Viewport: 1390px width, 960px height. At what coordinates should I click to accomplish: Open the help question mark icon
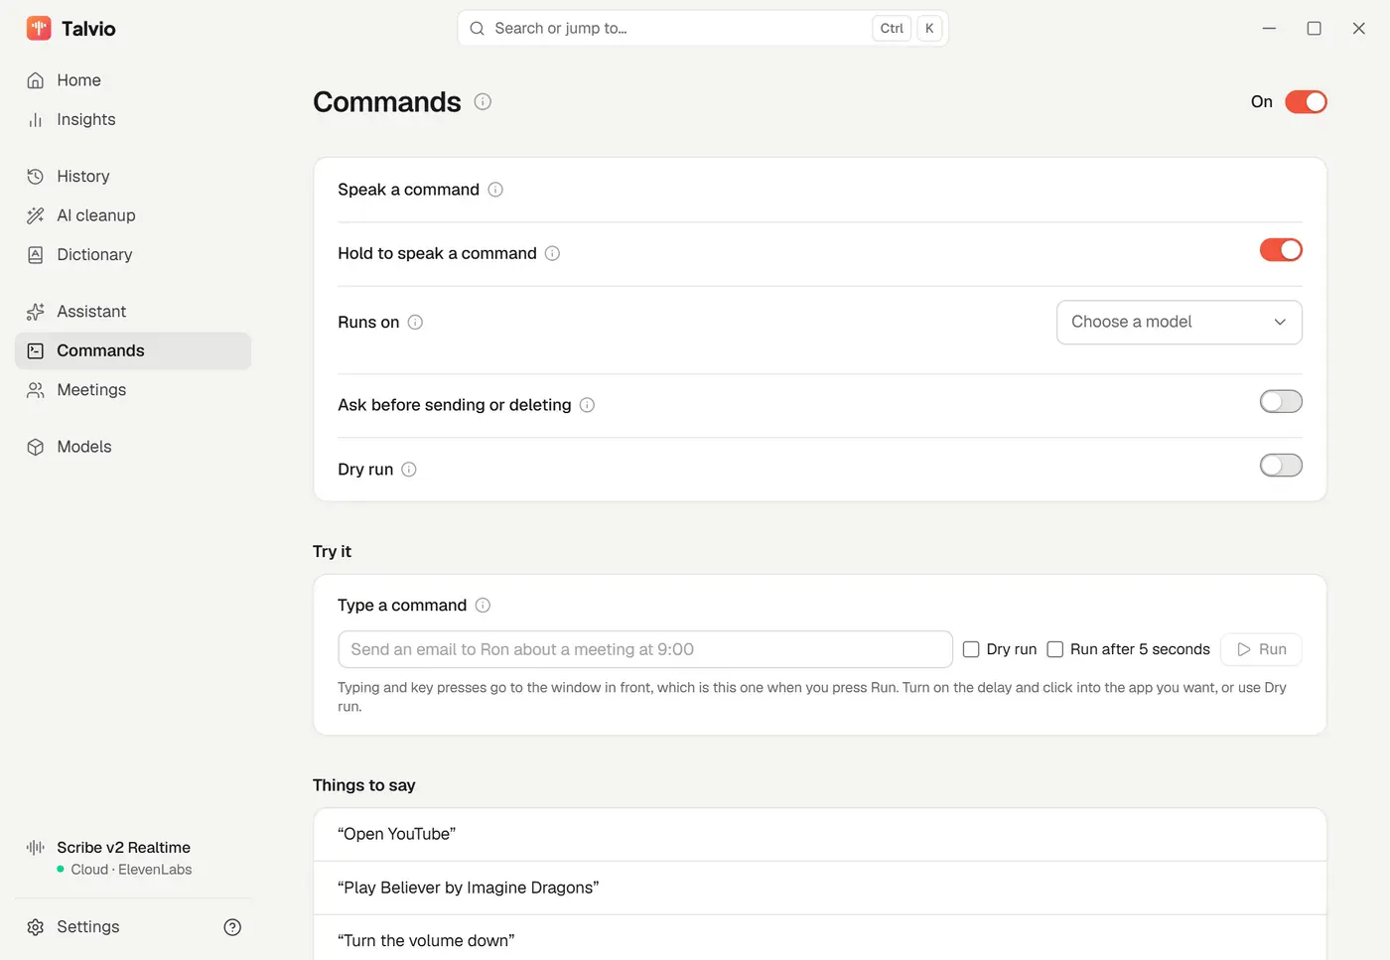pyautogui.click(x=232, y=927)
